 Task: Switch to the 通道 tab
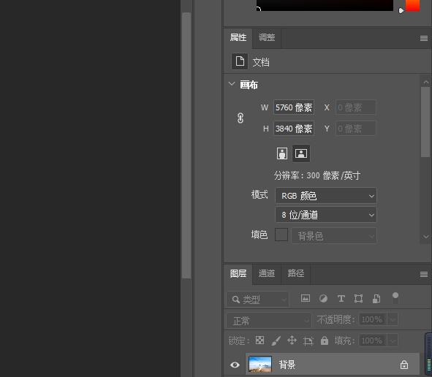point(267,273)
